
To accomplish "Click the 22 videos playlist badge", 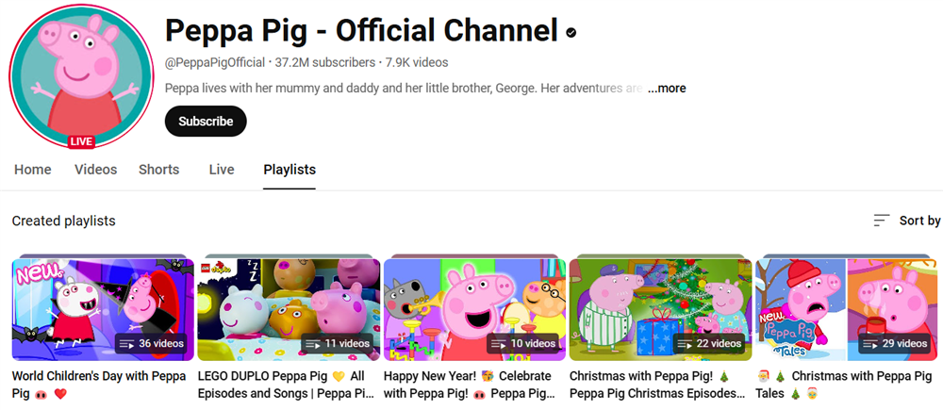I will [x=709, y=344].
